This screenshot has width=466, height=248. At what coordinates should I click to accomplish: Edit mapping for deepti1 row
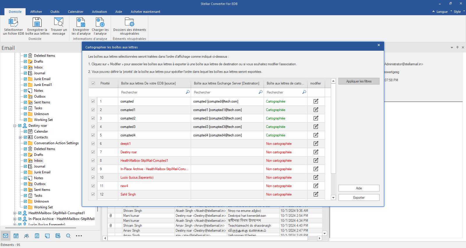tap(316, 143)
